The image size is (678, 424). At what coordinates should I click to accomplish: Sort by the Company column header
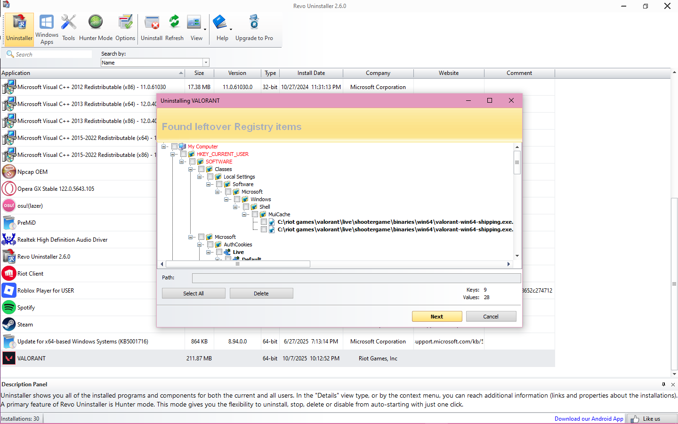378,73
